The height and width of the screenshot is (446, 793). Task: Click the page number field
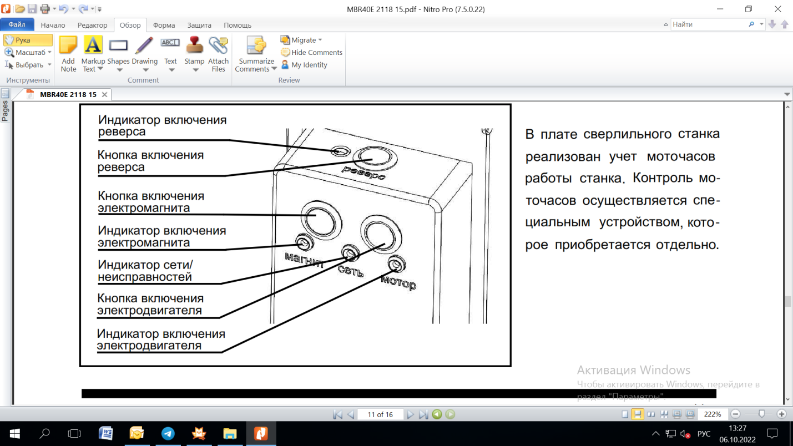[380, 414]
